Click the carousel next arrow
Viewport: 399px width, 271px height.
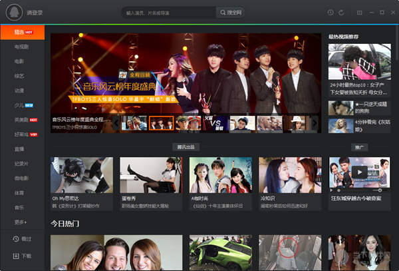pos(315,123)
